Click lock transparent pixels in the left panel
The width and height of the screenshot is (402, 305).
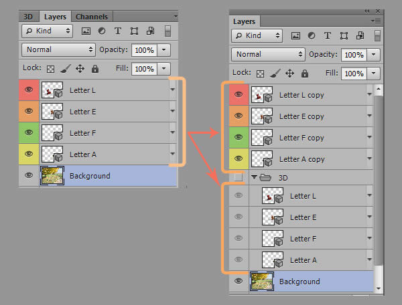[x=50, y=68]
